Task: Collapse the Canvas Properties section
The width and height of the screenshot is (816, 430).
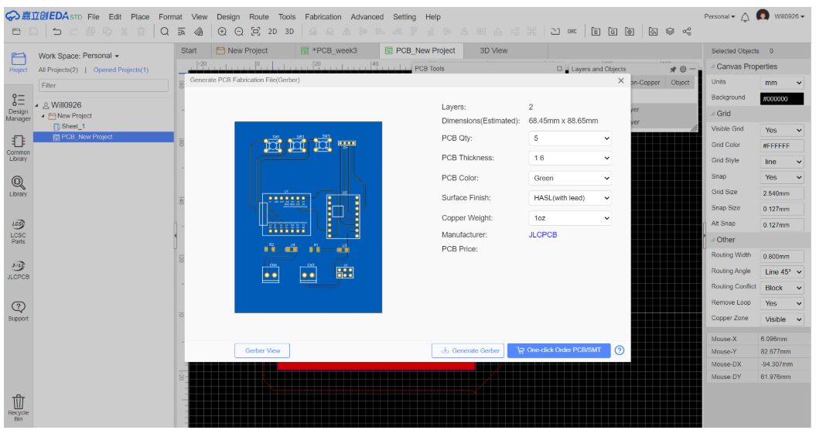Action: (713, 67)
